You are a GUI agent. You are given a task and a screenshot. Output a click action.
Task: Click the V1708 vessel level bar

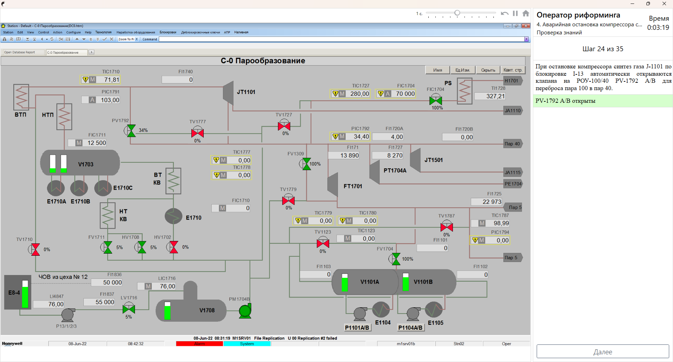coord(167,310)
